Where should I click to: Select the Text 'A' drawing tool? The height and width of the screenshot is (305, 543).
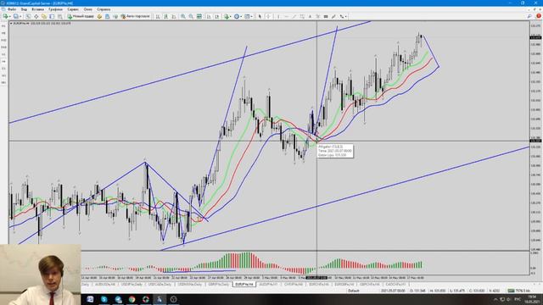click(x=310, y=16)
